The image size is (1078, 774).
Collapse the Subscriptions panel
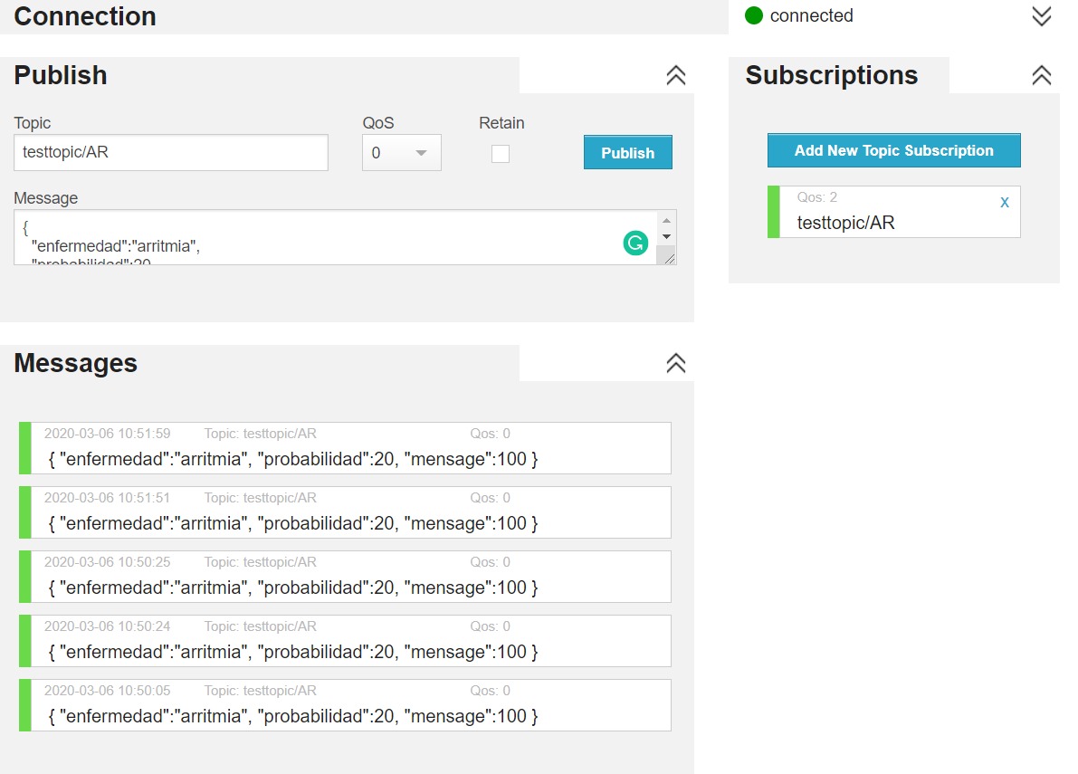[1042, 75]
